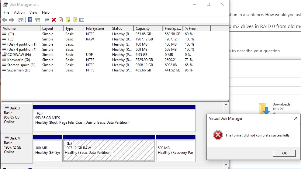Viewport: 301px width, 169px height.
Task: Click the disk pane scroll up arrow
Action: pyautogui.click(x=226, y=105)
